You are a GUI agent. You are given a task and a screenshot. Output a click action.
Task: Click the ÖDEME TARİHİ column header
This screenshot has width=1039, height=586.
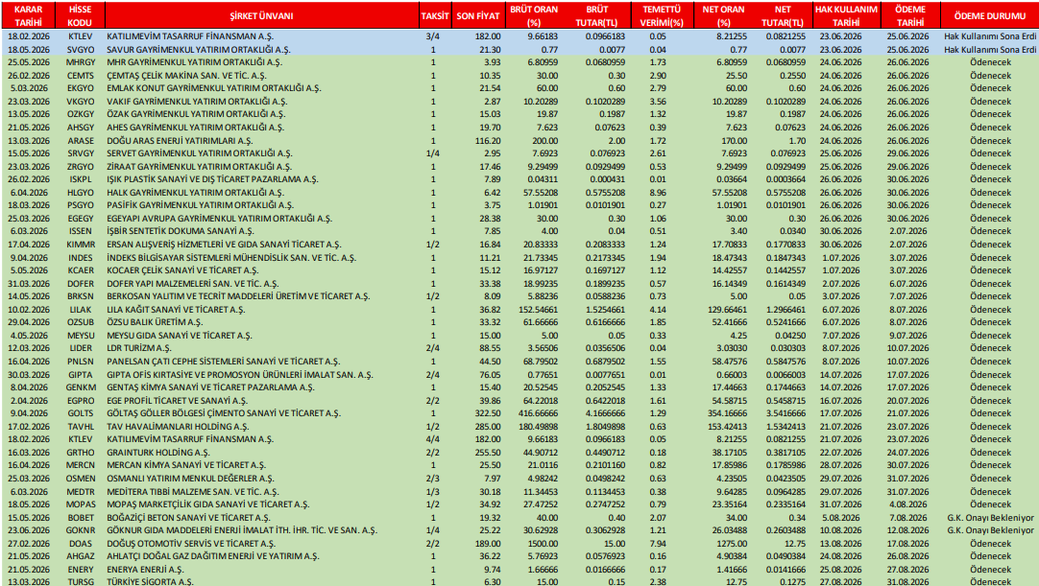[x=910, y=16]
